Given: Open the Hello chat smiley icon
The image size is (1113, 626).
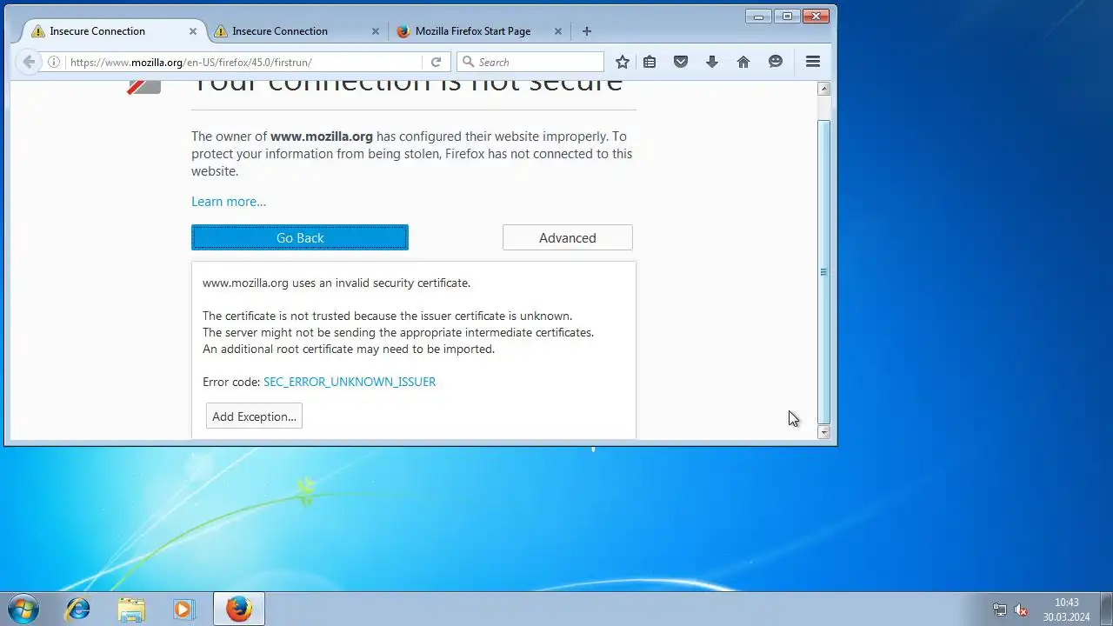Looking at the screenshot, I should point(776,62).
